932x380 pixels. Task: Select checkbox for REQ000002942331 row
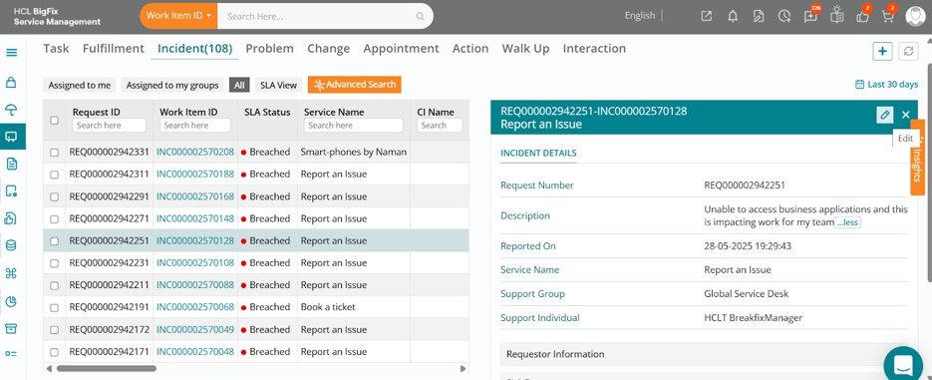coord(54,153)
